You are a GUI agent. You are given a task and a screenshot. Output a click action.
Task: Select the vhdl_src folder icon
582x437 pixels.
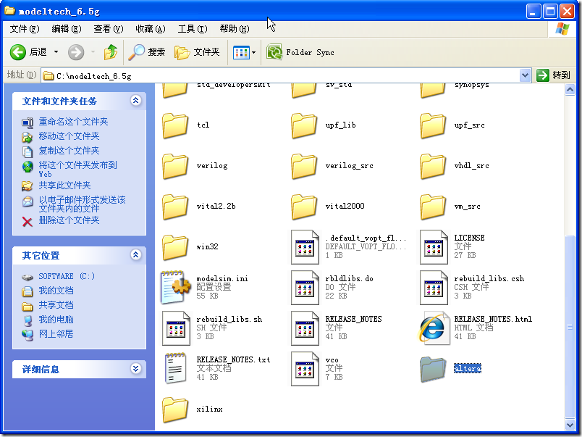point(432,166)
